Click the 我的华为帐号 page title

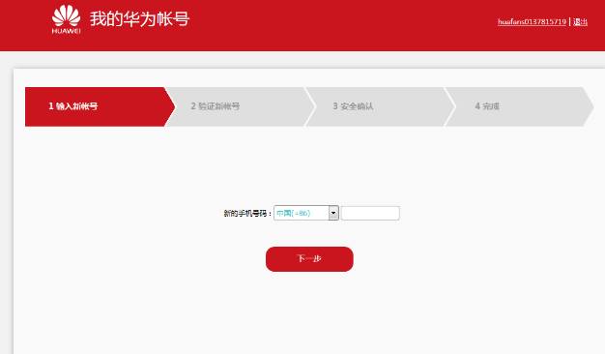(140, 19)
